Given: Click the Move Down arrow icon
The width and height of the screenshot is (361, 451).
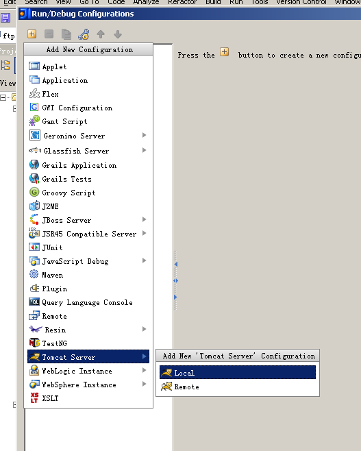Looking at the screenshot, I should [x=118, y=34].
